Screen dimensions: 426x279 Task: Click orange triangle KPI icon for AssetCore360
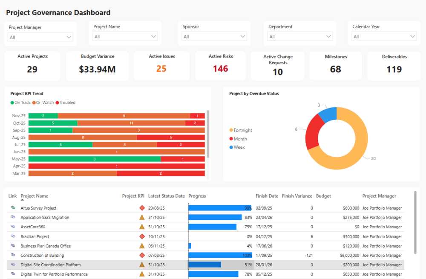(x=142, y=227)
